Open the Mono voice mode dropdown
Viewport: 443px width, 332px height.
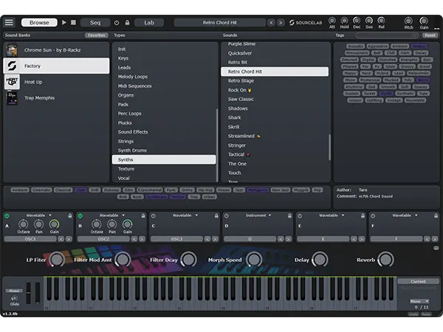tap(419, 301)
